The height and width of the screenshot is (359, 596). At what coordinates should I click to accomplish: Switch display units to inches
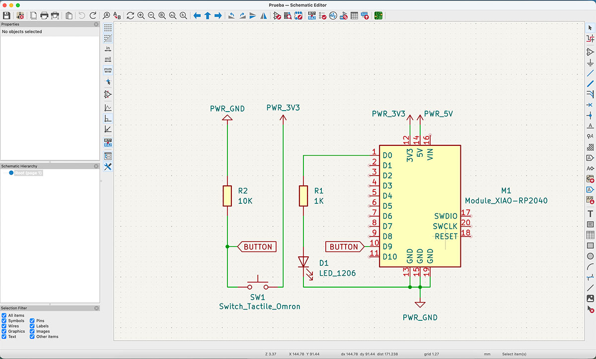click(108, 48)
